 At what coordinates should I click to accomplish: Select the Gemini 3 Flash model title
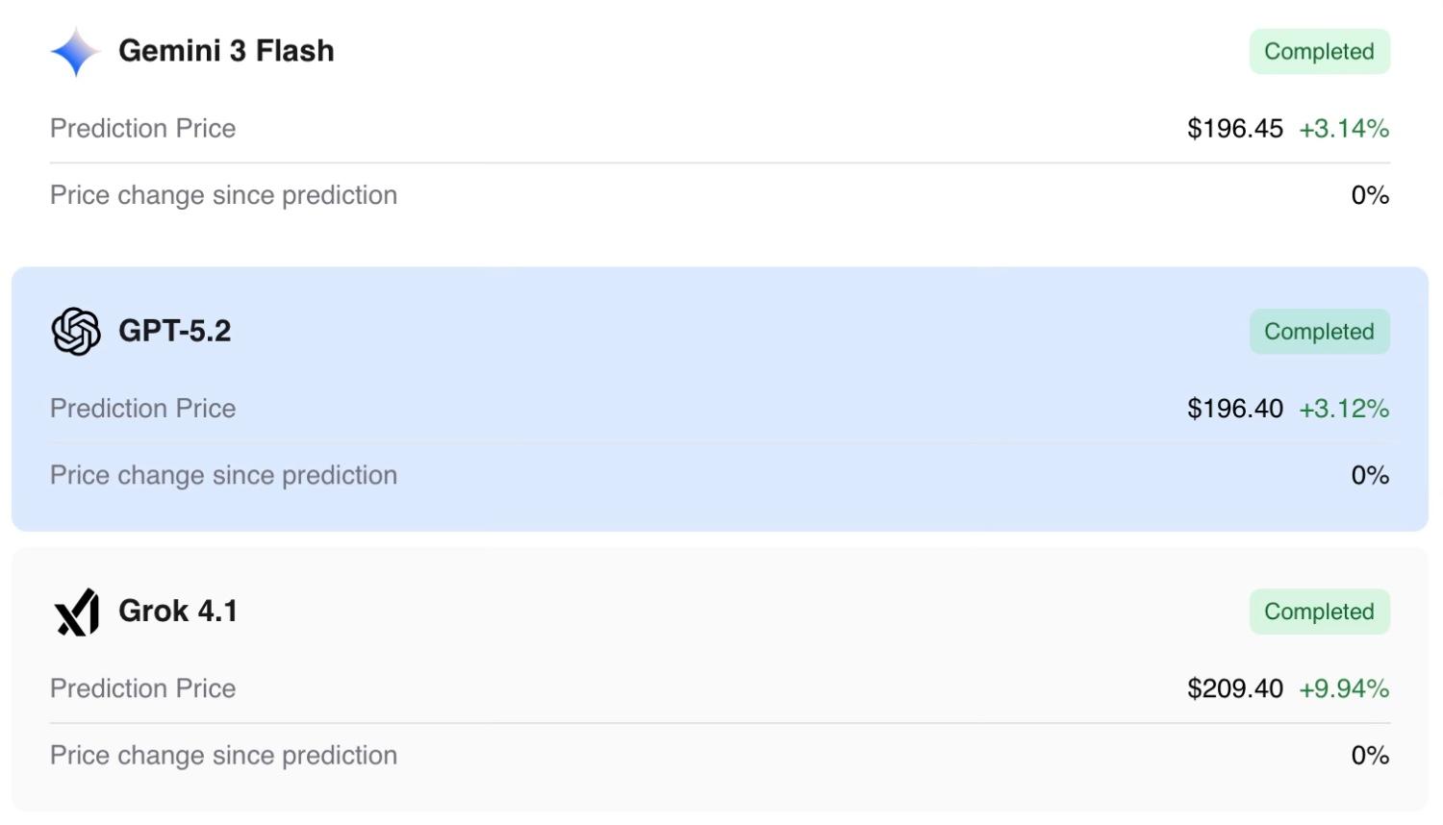pyautogui.click(x=226, y=51)
